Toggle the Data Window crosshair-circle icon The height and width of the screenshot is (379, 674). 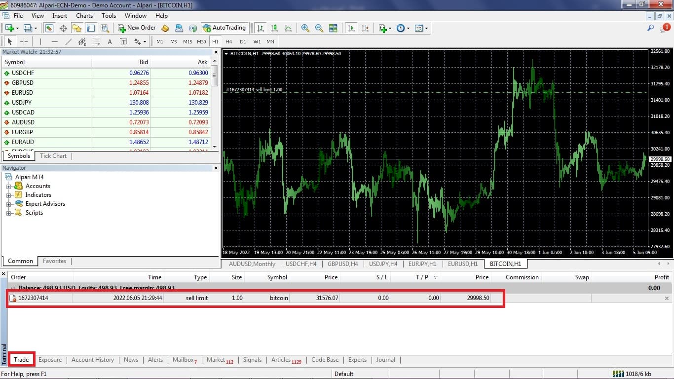tap(63, 28)
